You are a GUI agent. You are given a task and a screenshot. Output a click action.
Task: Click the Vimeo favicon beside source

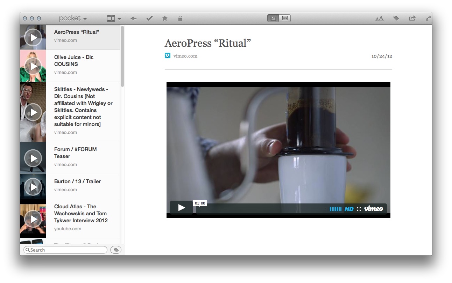168,55
